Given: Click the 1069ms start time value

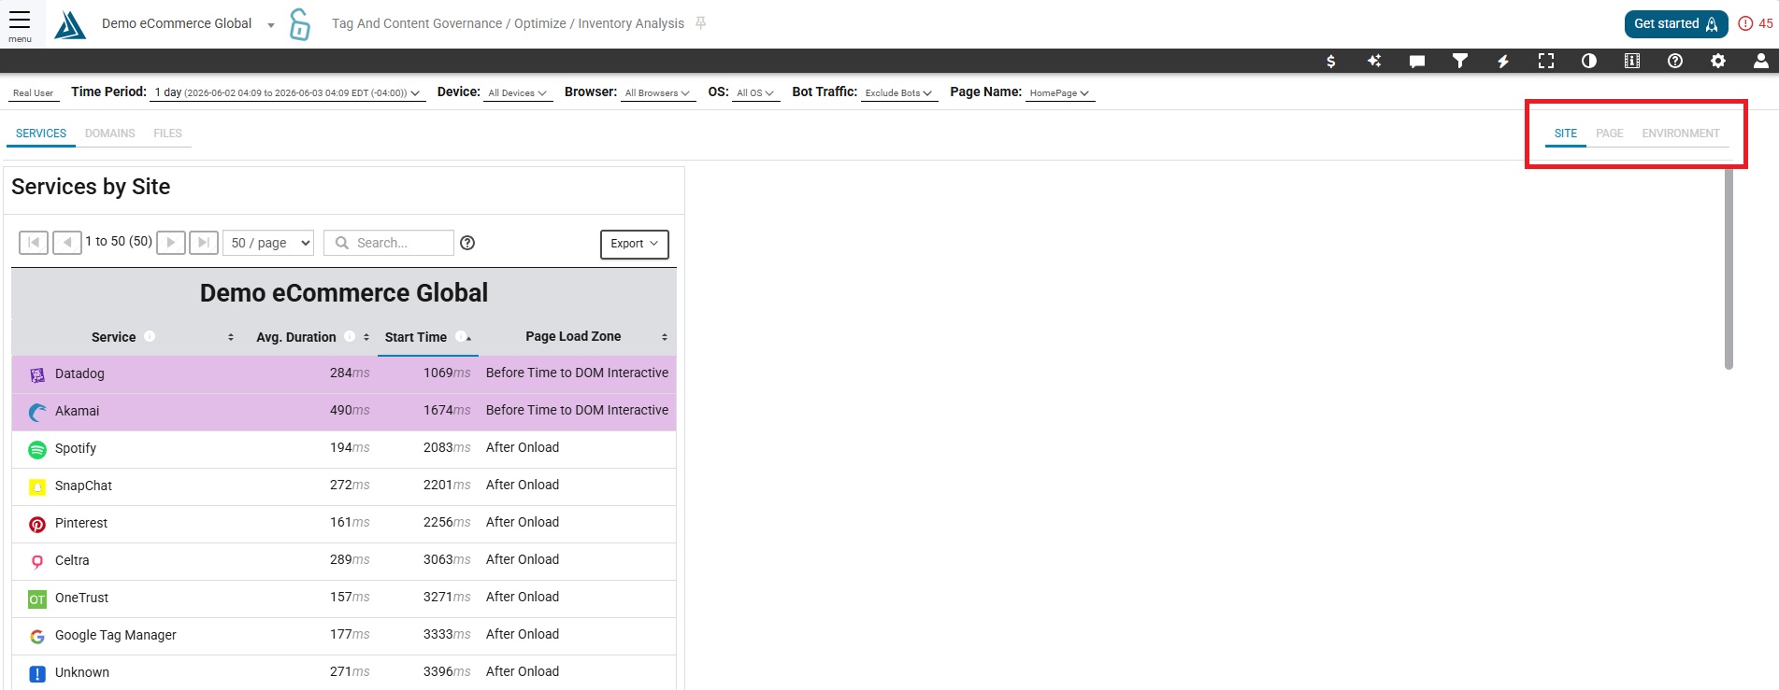Looking at the screenshot, I should [x=447, y=373].
